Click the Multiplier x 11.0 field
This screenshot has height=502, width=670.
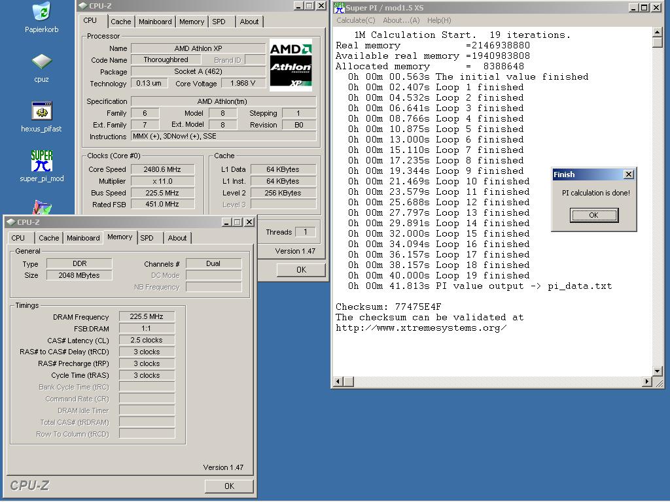(162, 181)
